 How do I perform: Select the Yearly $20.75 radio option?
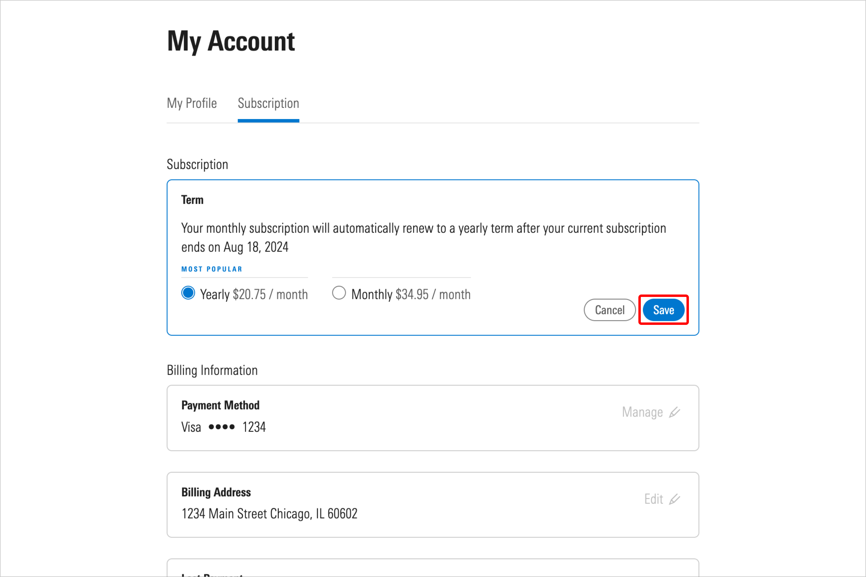(188, 293)
